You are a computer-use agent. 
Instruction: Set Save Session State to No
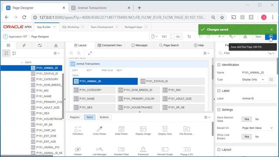click(257, 119)
